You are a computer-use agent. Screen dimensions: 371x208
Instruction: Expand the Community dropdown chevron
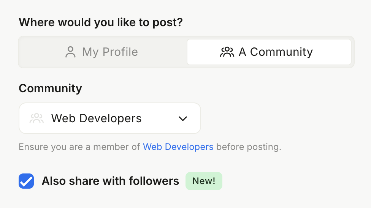183,118
